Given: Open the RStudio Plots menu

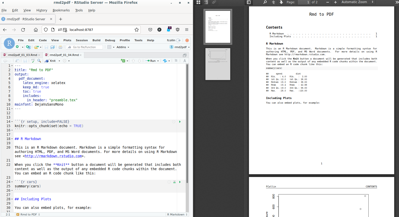Looking at the screenshot, I should (67, 40).
